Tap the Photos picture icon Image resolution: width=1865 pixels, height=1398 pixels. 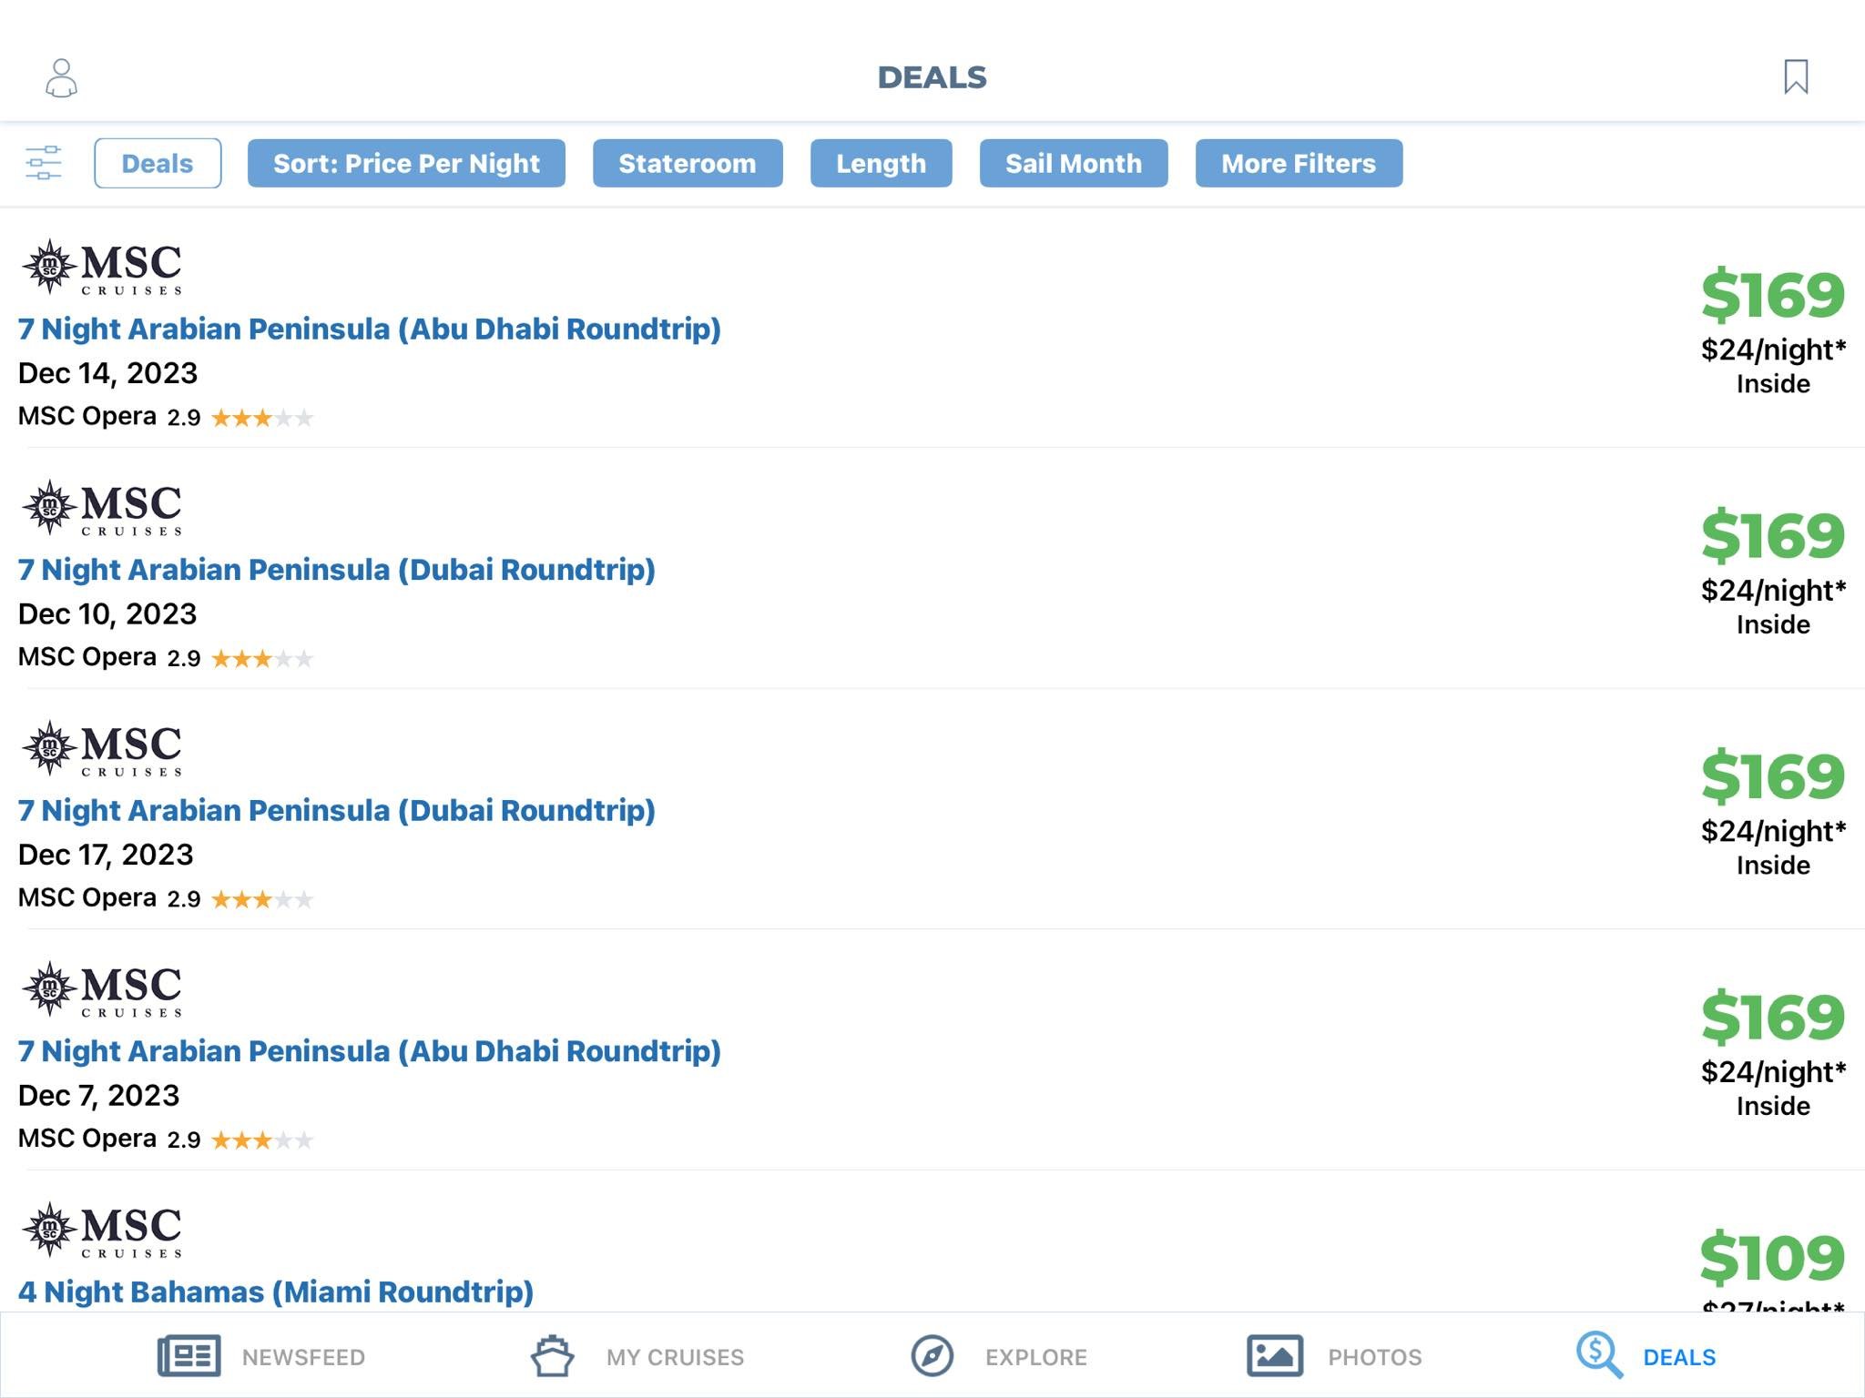click(x=1274, y=1356)
